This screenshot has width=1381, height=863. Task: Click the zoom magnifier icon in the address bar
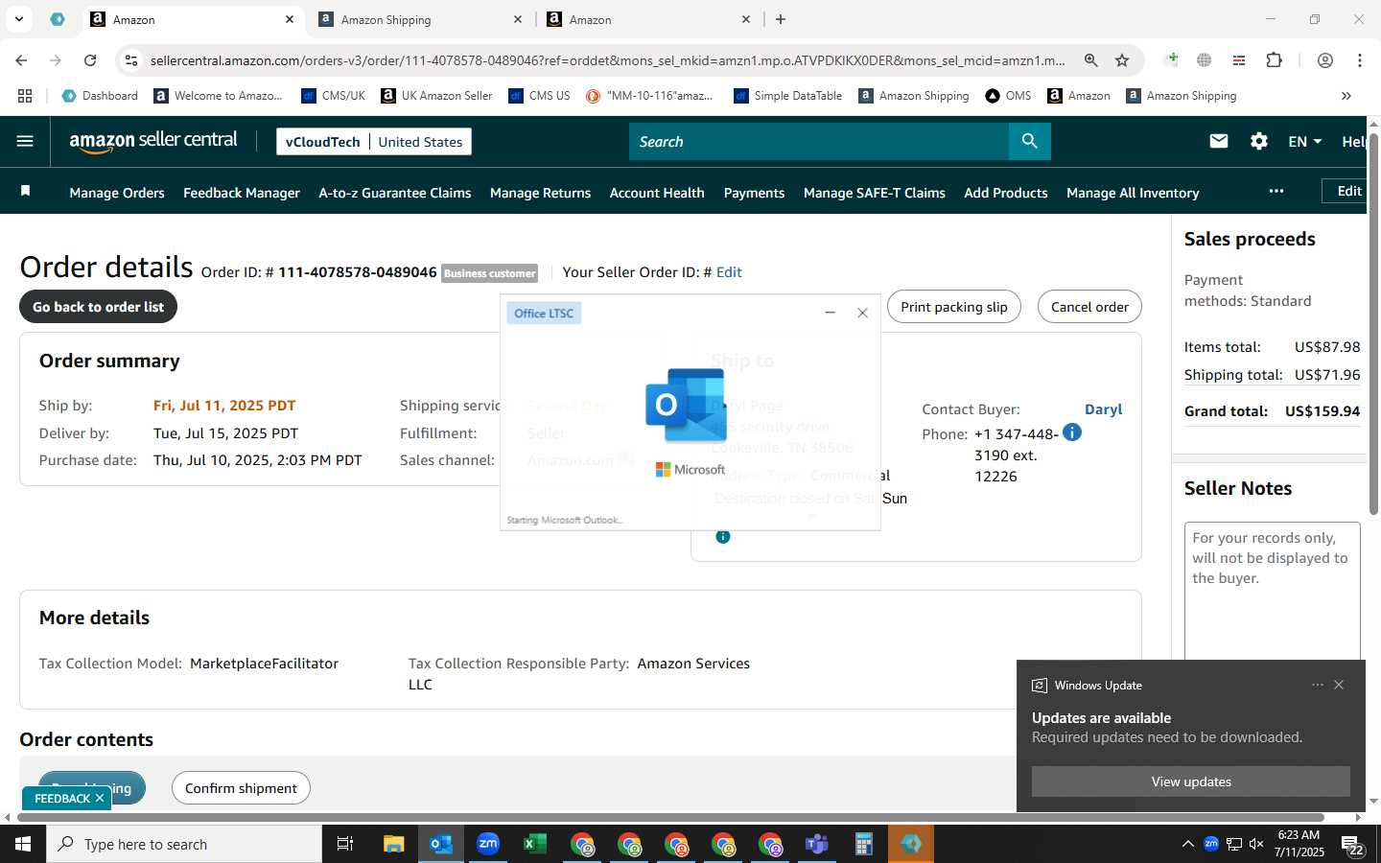click(x=1091, y=60)
